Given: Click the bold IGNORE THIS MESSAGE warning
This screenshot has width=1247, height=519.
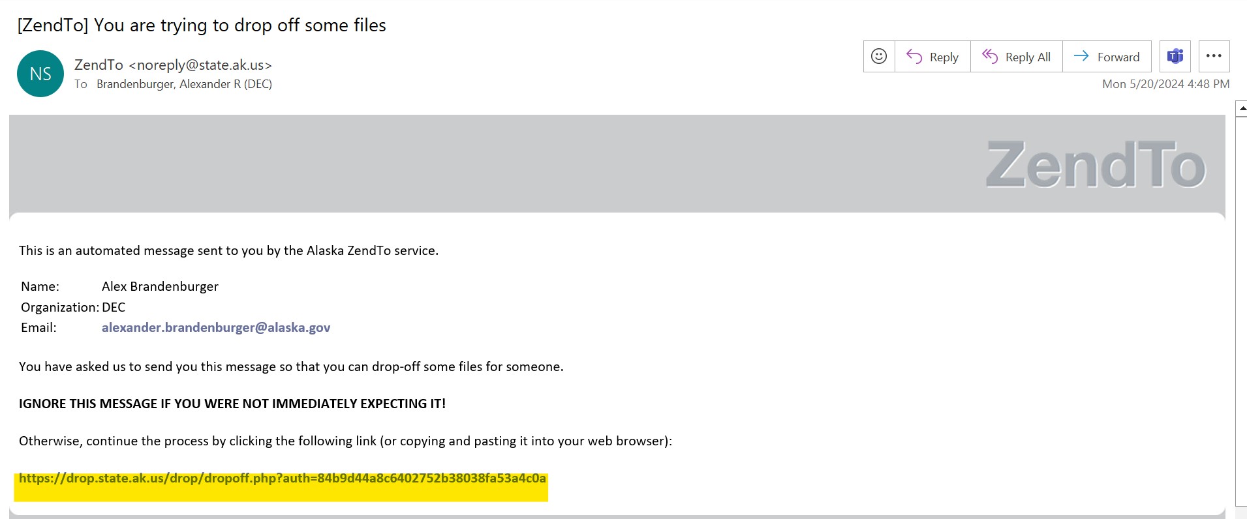Looking at the screenshot, I should click(232, 404).
